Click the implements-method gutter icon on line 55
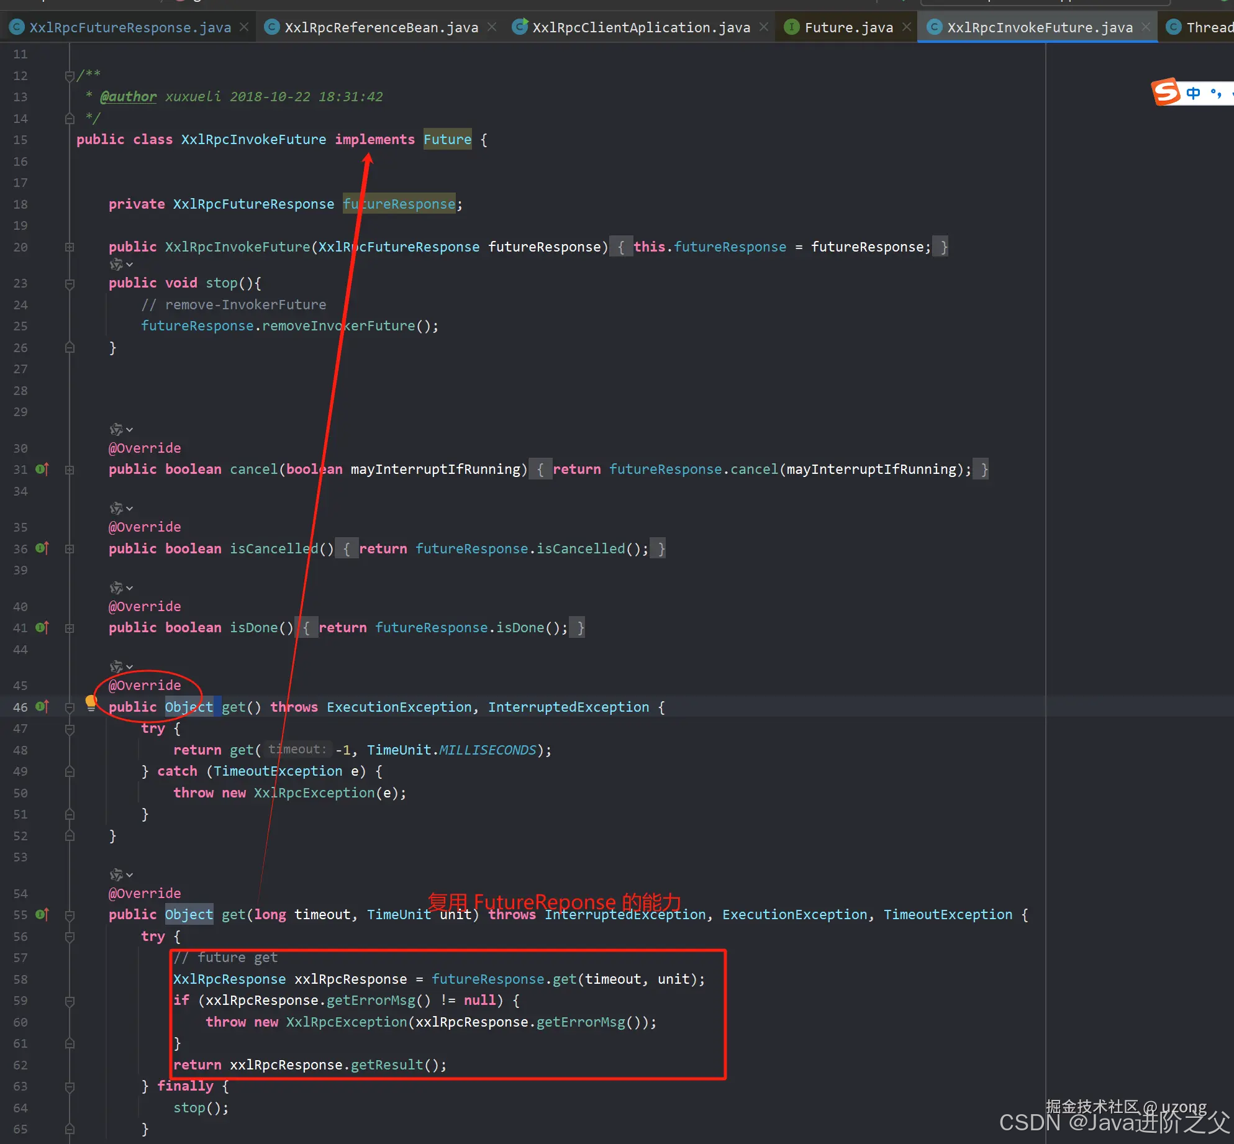1234x1144 pixels. pos(42,915)
